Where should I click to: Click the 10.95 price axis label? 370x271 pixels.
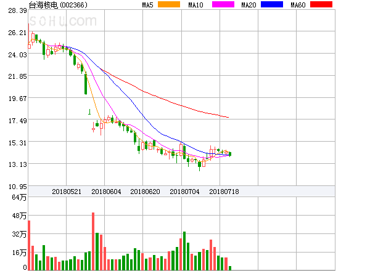(x=17, y=187)
